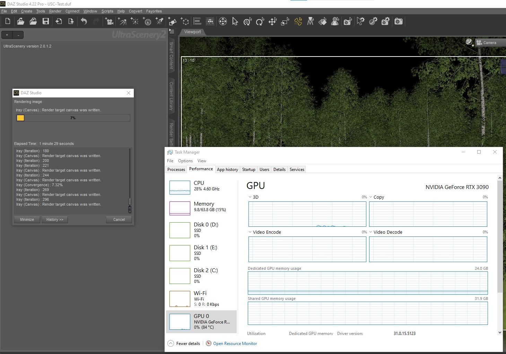Select the Rotate tool

pyautogui.click(x=260, y=21)
